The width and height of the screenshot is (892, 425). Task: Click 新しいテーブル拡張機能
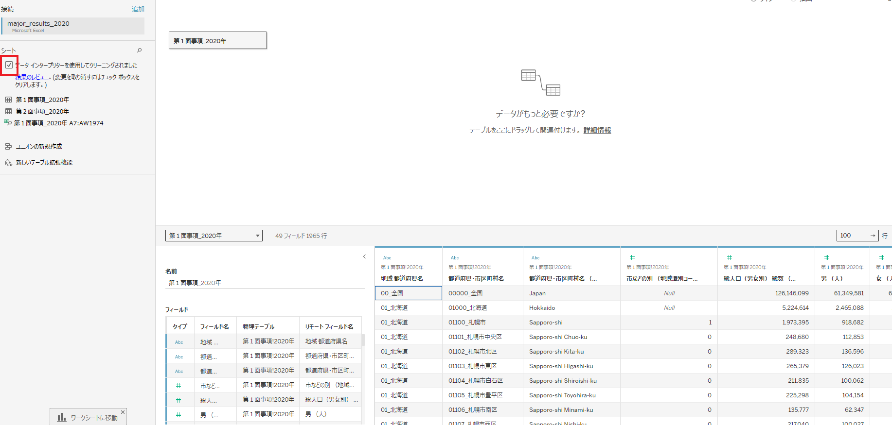44,163
